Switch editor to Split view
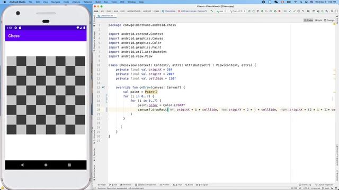 (318, 20)
